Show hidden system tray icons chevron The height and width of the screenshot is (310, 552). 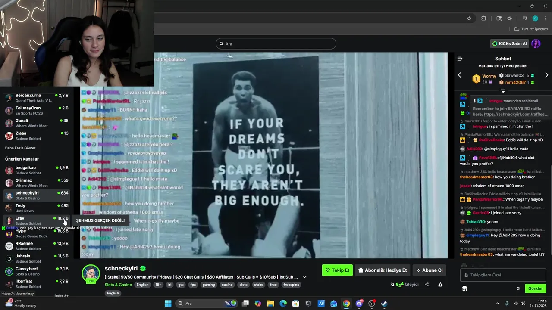[x=497, y=304]
